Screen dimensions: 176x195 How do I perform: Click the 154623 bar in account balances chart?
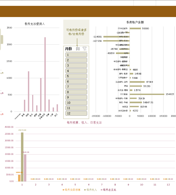coord(147,94)
